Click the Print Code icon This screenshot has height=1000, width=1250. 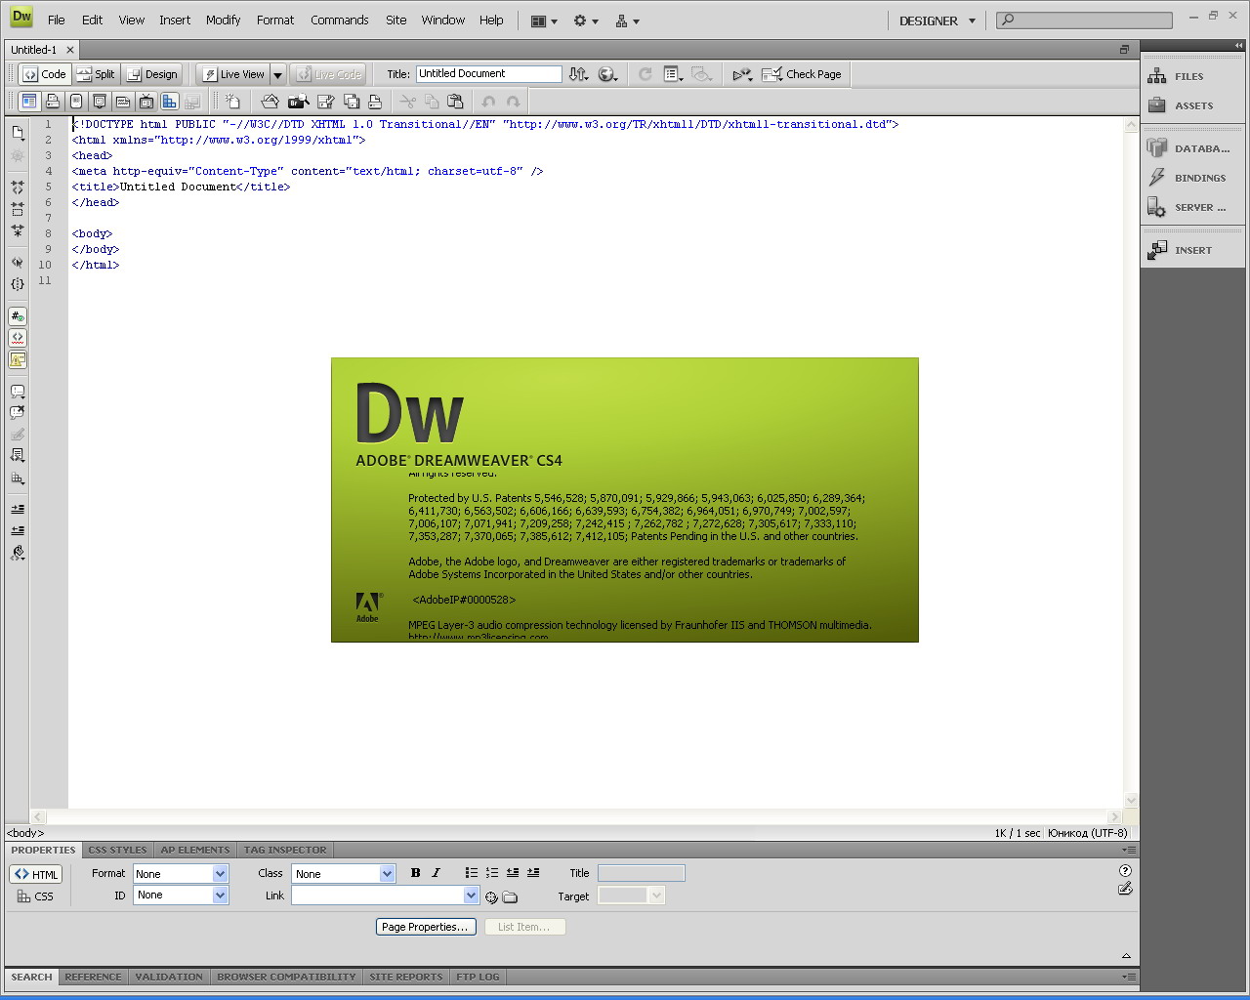[375, 101]
